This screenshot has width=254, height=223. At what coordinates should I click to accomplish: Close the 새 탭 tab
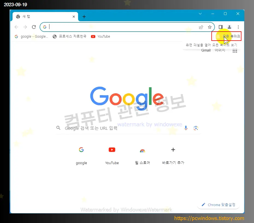pyautogui.click(x=74, y=17)
